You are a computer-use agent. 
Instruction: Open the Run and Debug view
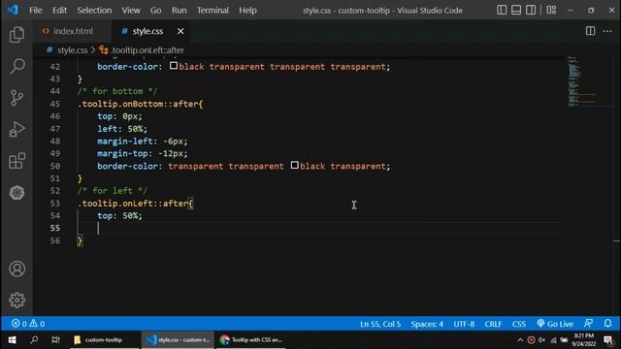[x=16, y=129]
